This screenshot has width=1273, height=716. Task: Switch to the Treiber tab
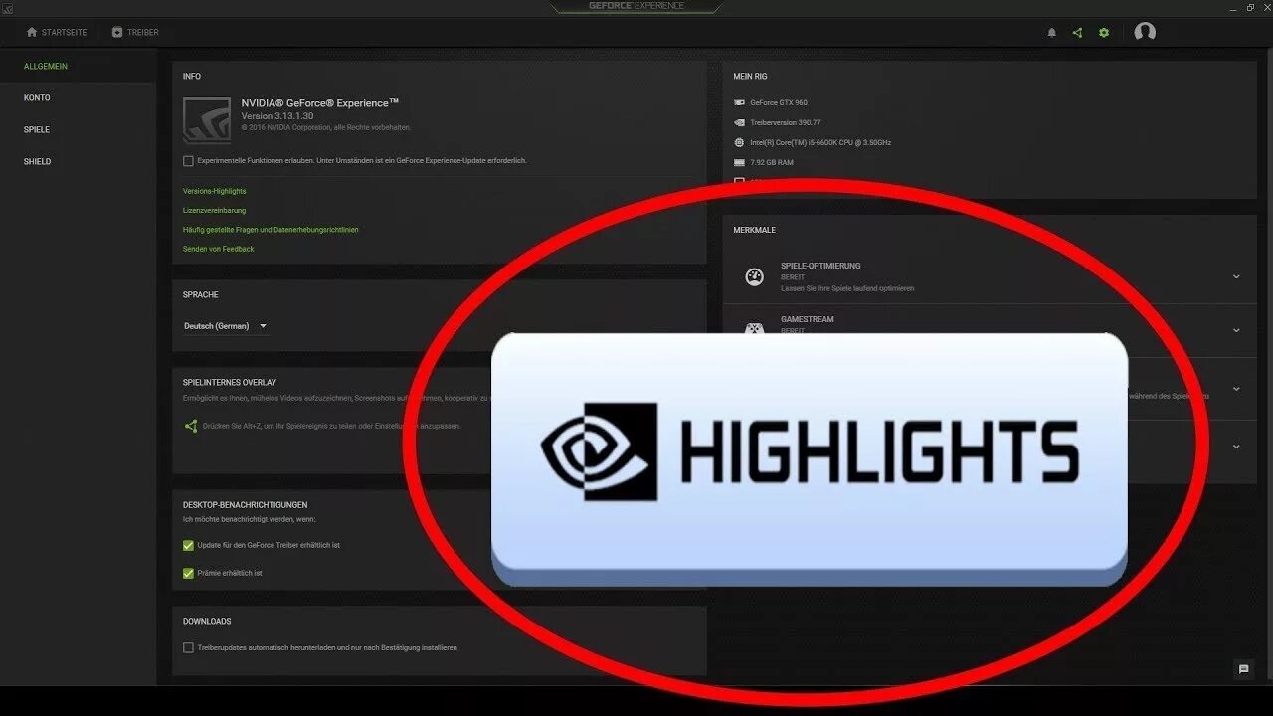[135, 32]
